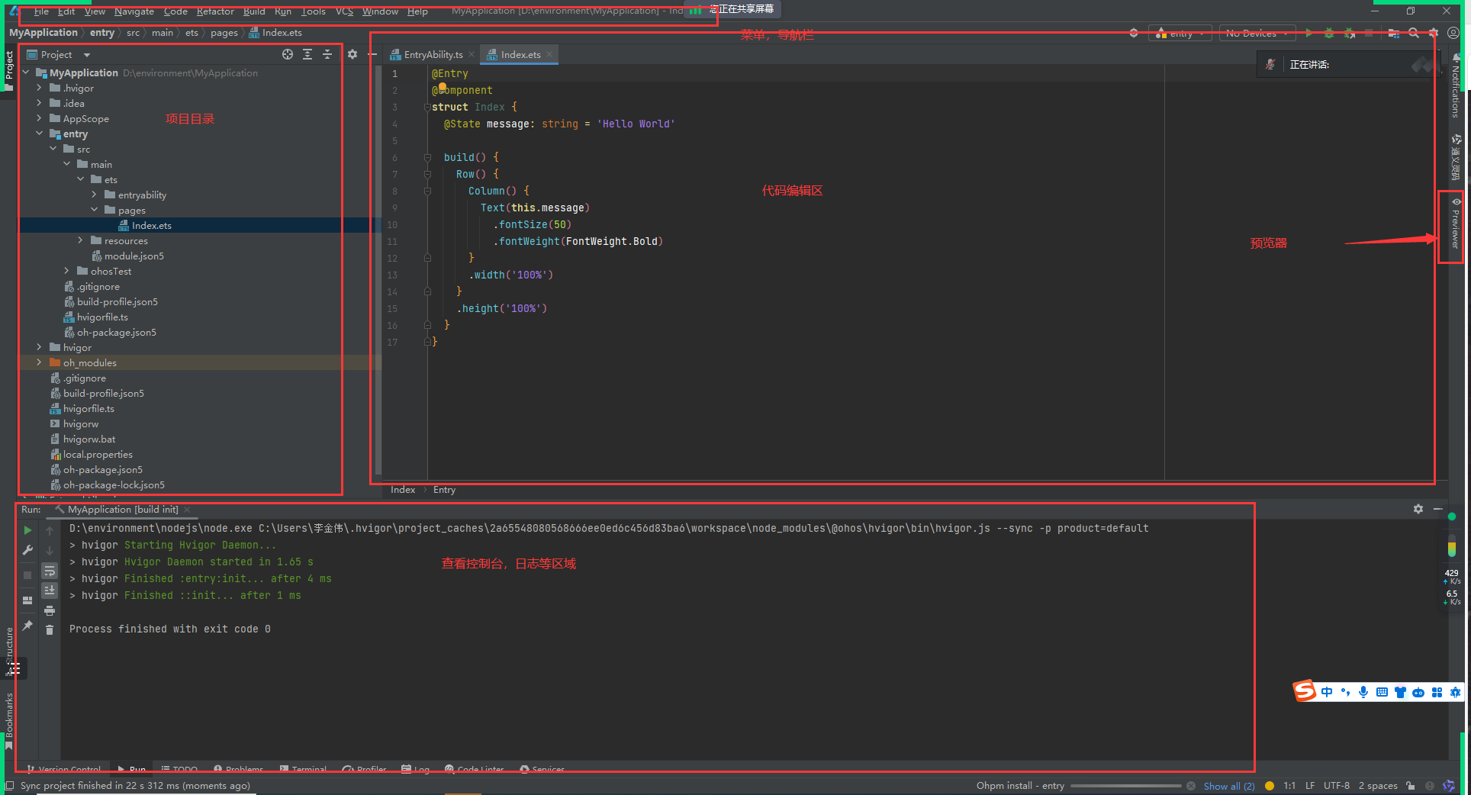
Task: Open Run panel gear settings
Action: click(1418, 509)
